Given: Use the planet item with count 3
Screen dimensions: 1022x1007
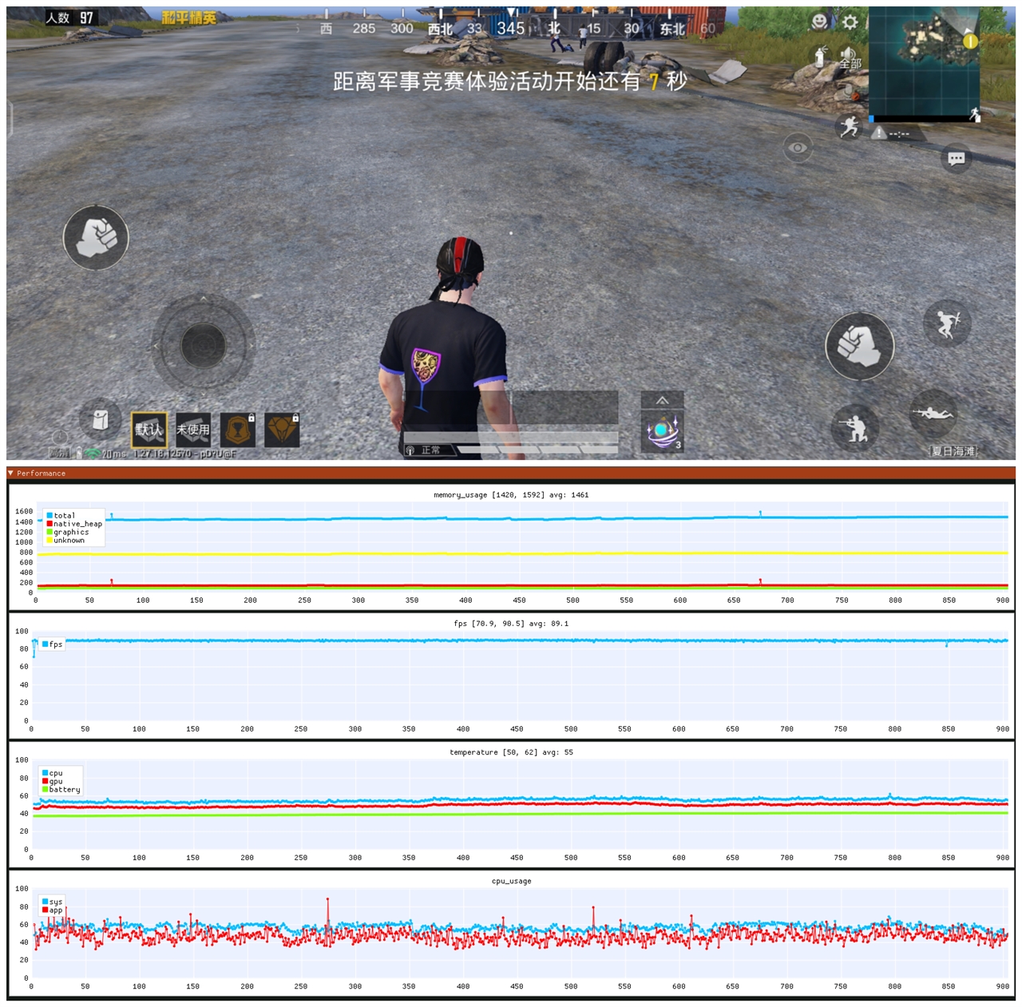Looking at the screenshot, I should 663,432.
